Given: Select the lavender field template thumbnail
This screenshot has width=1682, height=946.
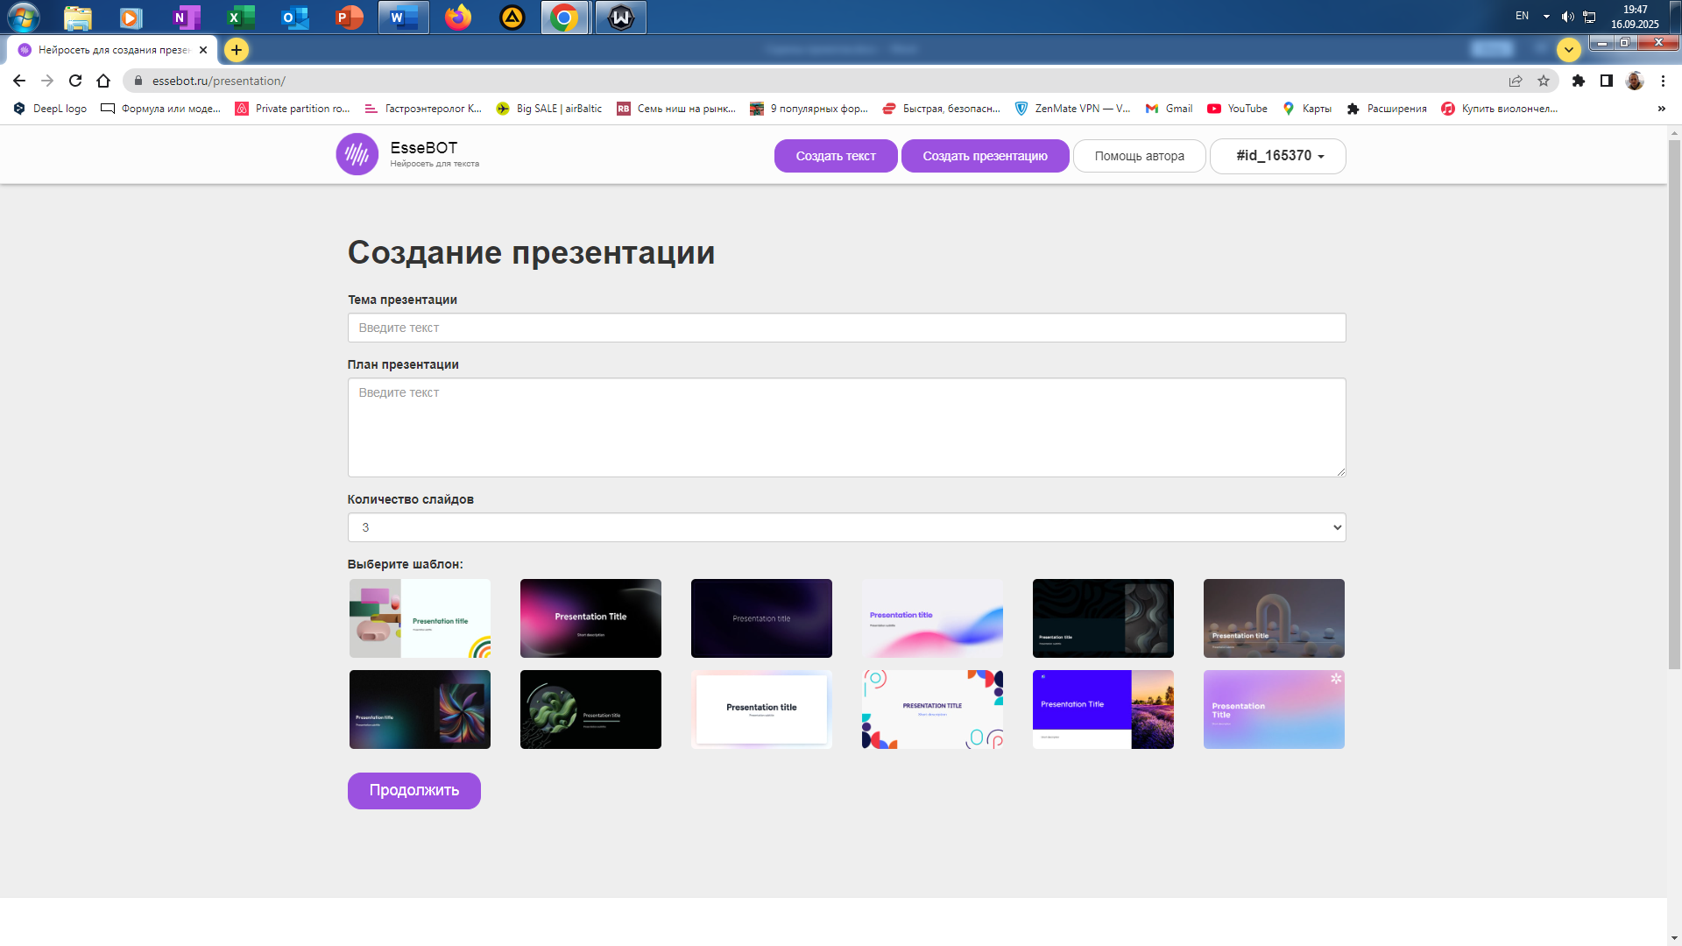Looking at the screenshot, I should (x=1102, y=709).
